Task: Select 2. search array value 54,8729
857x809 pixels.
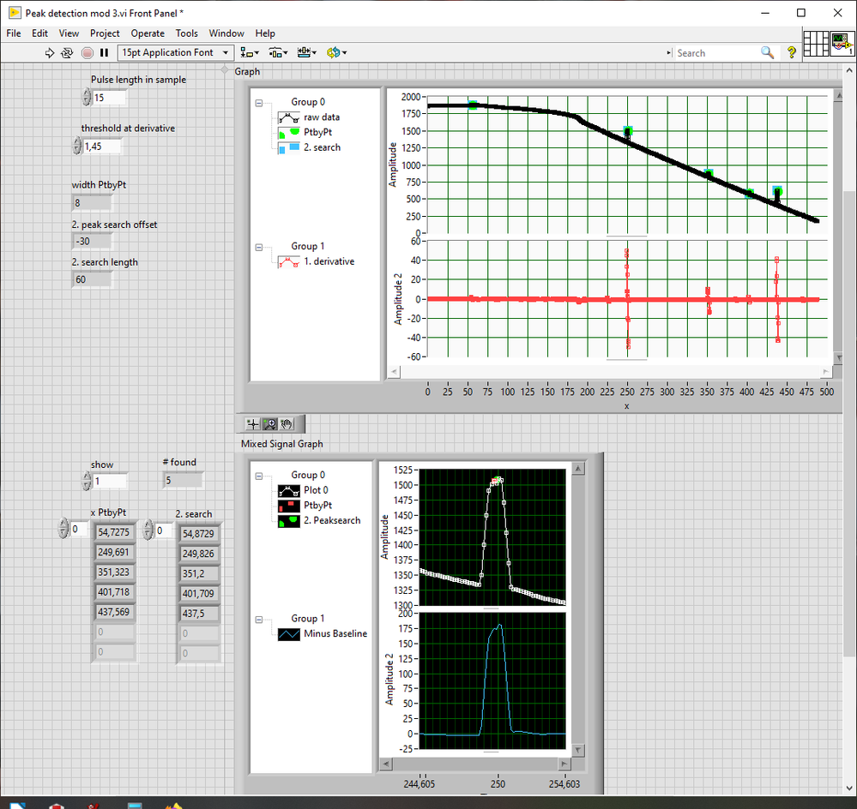Action: point(198,534)
